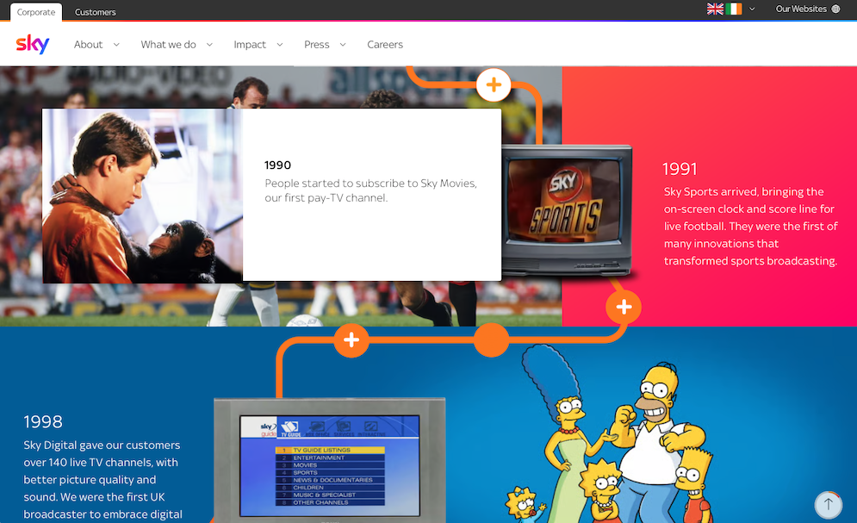Image resolution: width=857 pixels, height=523 pixels.
Task: Click the globe icon beside Our Websites
Action: tap(835, 9)
